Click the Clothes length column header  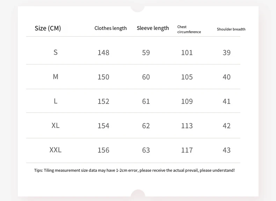110,28
